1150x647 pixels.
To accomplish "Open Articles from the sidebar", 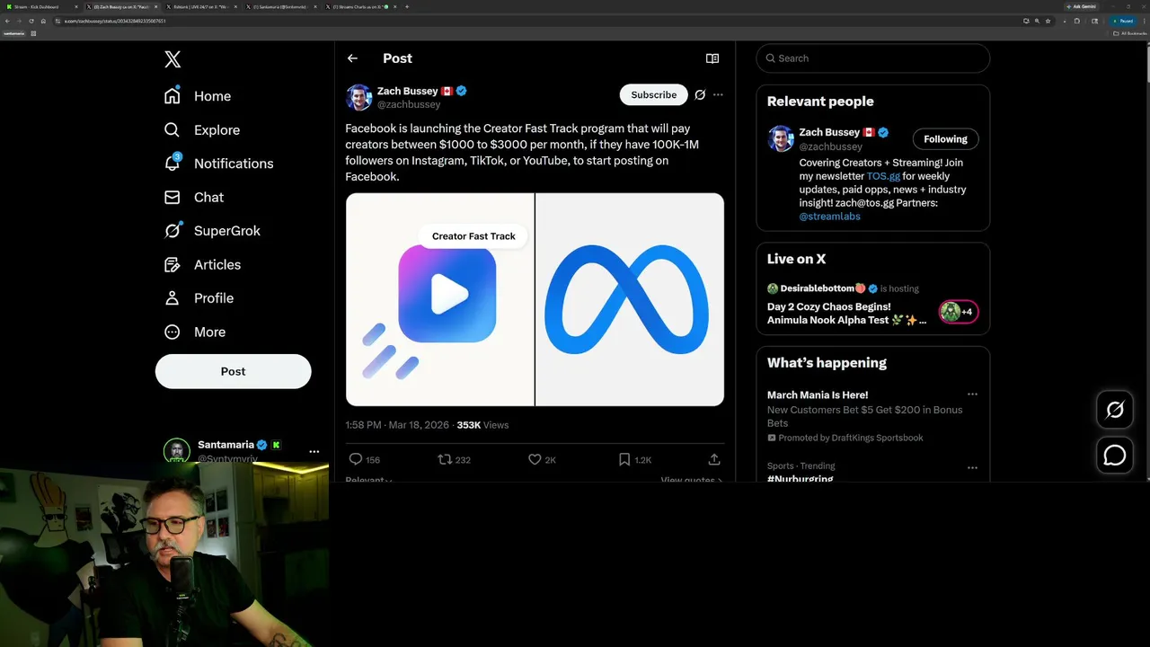I will point(203,264).
